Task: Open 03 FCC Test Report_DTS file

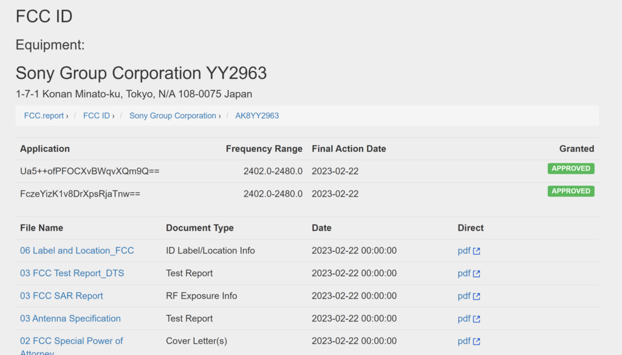Action: (72, 273)
